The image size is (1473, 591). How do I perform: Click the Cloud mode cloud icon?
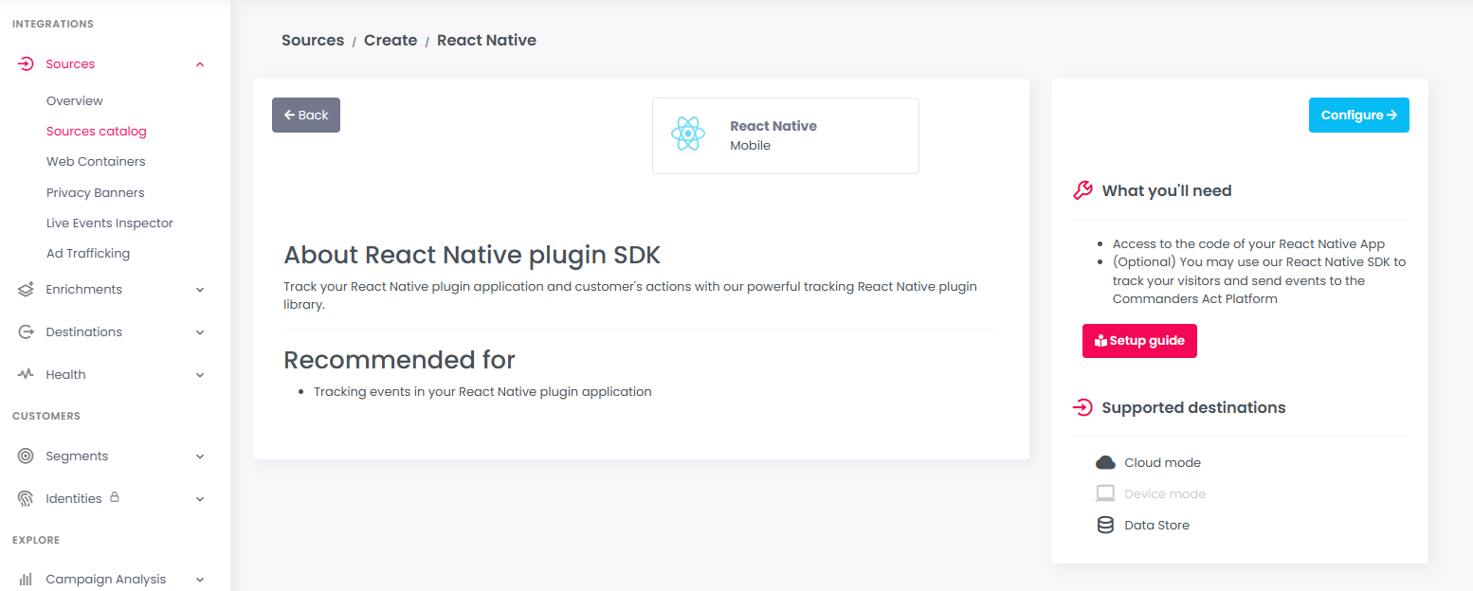coord(1105,463)
